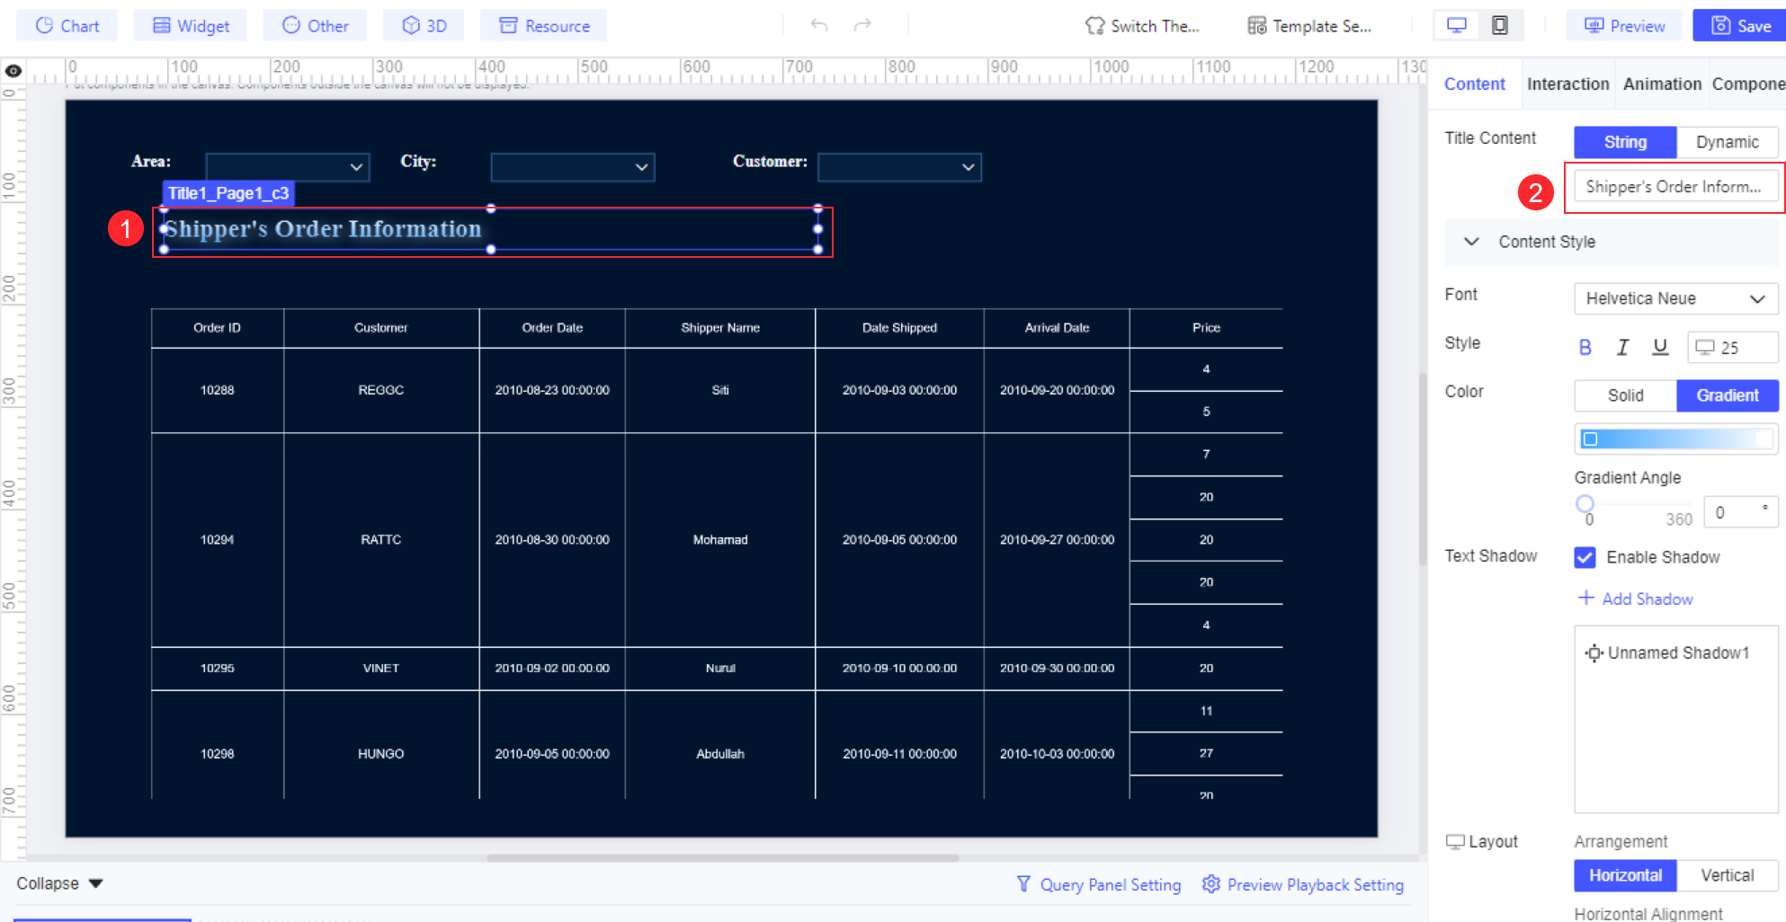Open the Customer dropdown

pos(899,167)
